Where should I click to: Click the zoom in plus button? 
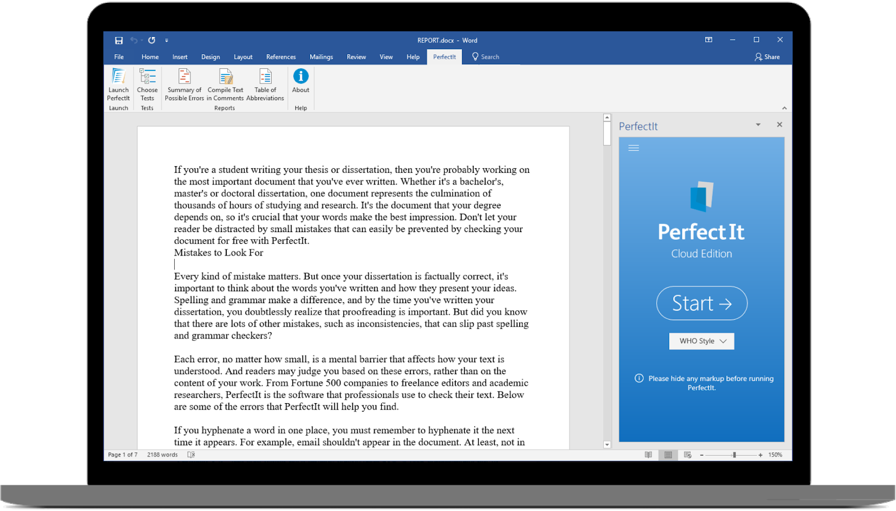760,455
